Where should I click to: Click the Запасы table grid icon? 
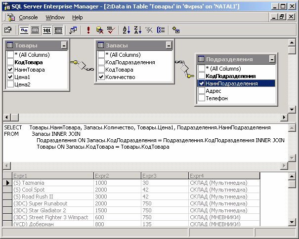pos(101,45)
